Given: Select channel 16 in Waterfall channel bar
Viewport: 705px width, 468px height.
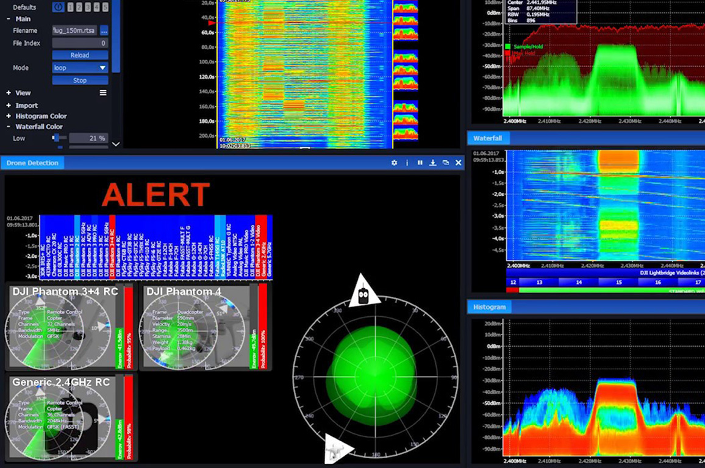Looking at the screenshot, I should click(658, 282).
